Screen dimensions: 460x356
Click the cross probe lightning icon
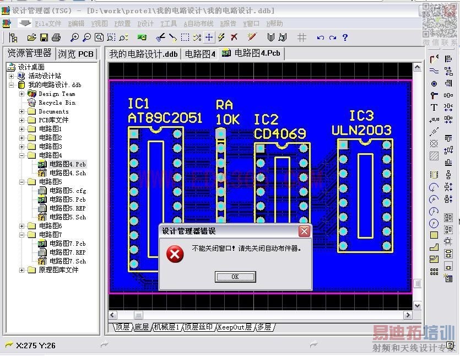click(221, 37)
